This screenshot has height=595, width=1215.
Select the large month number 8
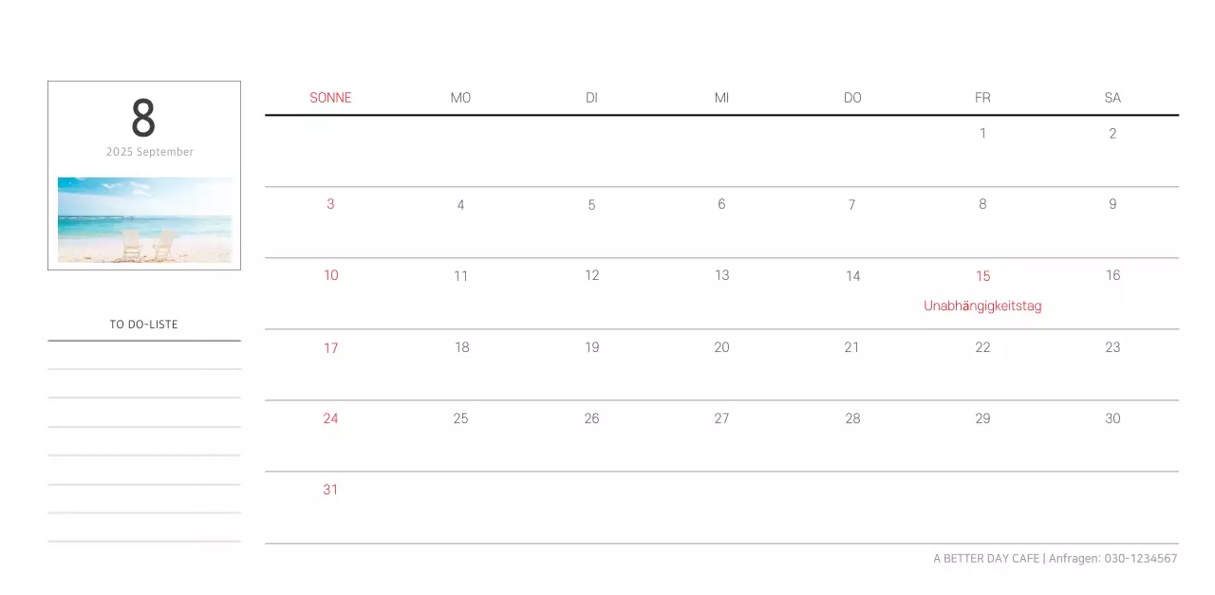[x=143, y=119]
